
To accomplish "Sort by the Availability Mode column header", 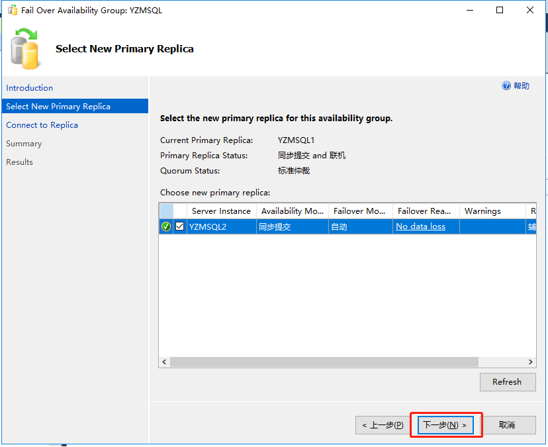I will click(x=292, y=211).
